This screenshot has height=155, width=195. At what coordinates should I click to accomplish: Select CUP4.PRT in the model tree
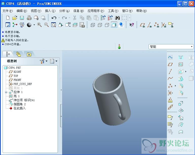pos(14,68)
